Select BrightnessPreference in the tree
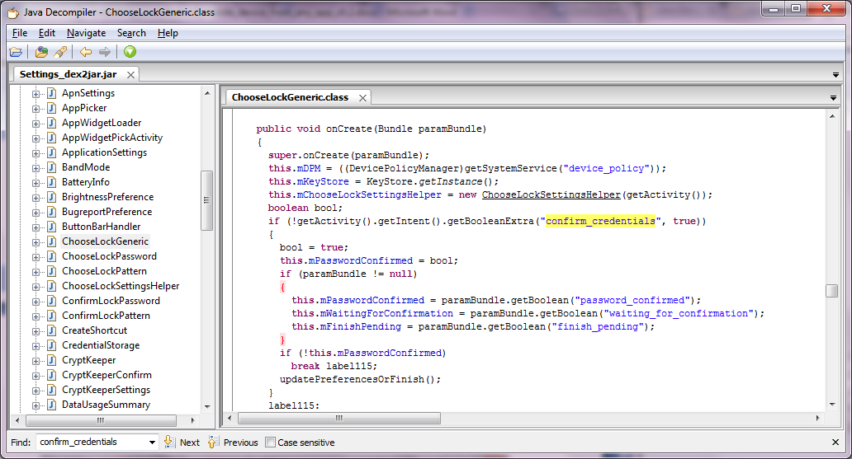Screen dimensions: 852x459 click(107, 197)
